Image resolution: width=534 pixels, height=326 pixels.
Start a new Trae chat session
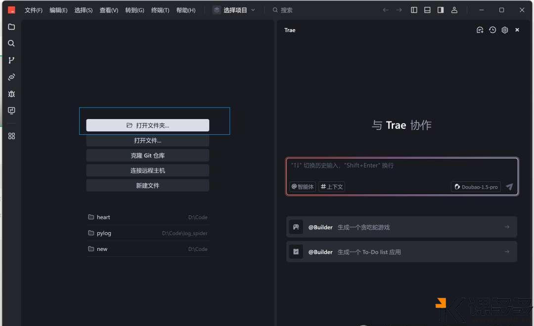coord(480,30)
